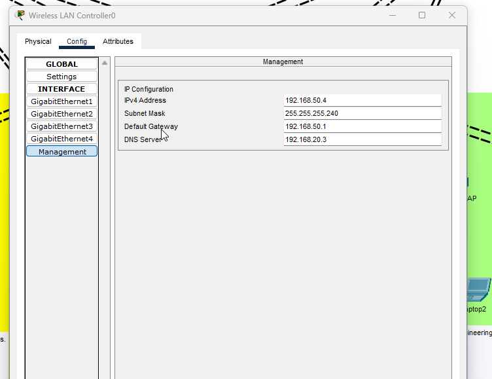
Task: Switch to the Physical tab
Action: click(38, 41)
